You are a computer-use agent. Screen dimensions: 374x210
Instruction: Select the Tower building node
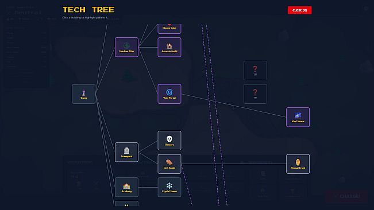point(84,94)
